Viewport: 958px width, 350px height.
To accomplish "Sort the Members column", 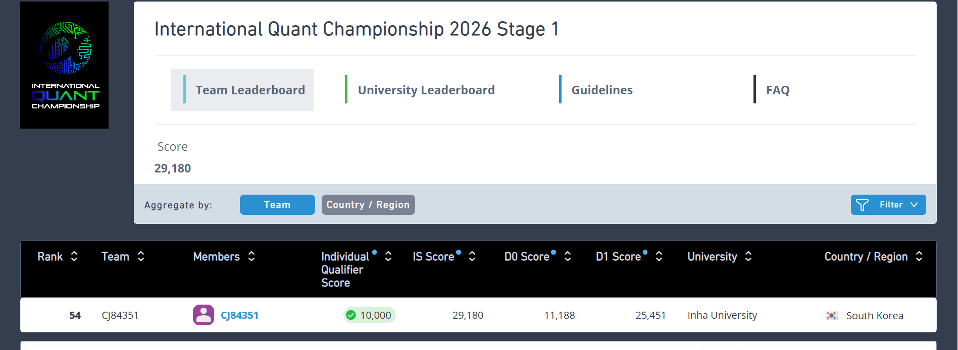I will tap(251, 256).
